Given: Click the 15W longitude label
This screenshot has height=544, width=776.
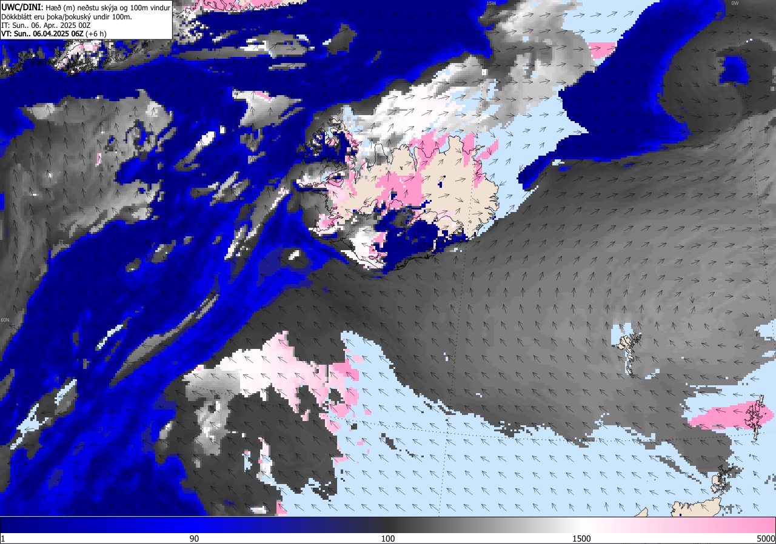Looking at the screenshot, I should point(491,3).
